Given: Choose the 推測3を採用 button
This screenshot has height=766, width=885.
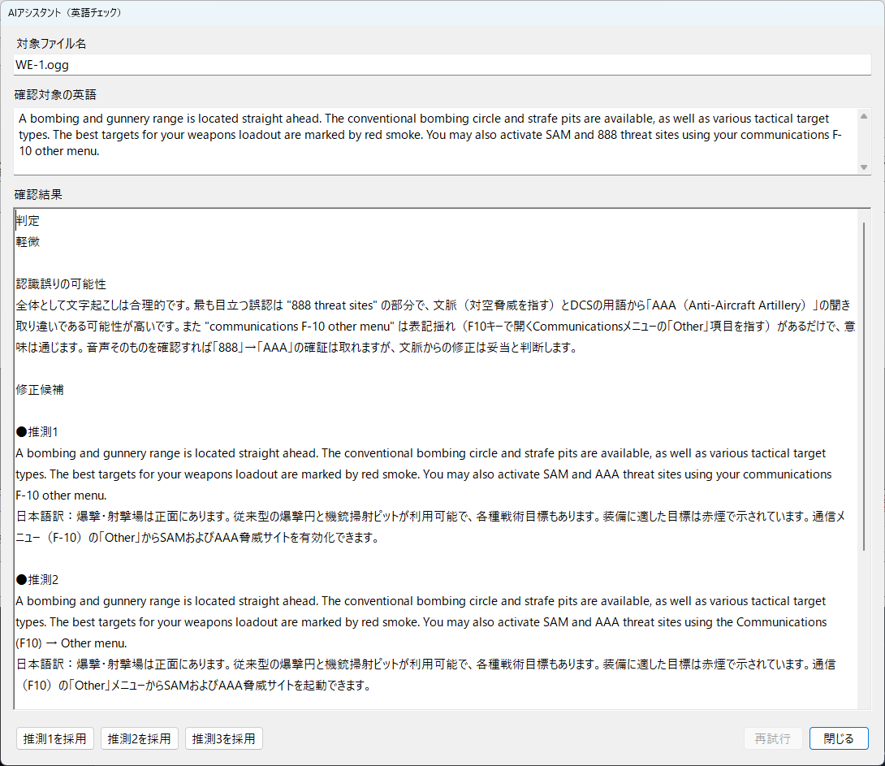Looking at the screenshot, I should click(x=224, y=738).
